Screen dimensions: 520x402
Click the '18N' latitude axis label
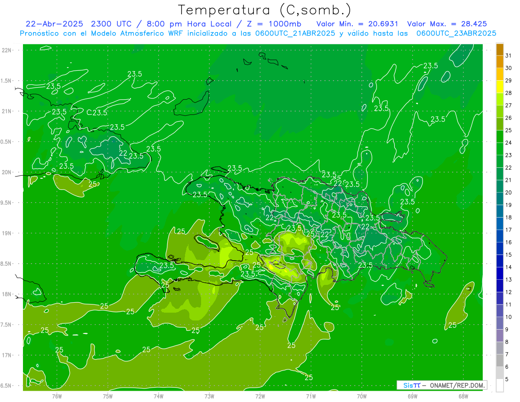pos(7,294)
